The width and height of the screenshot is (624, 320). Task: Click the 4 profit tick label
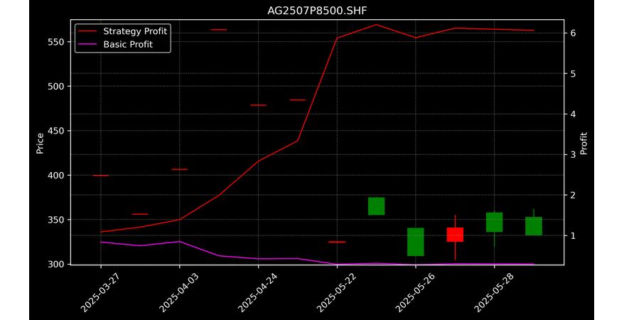coord(573,114)
